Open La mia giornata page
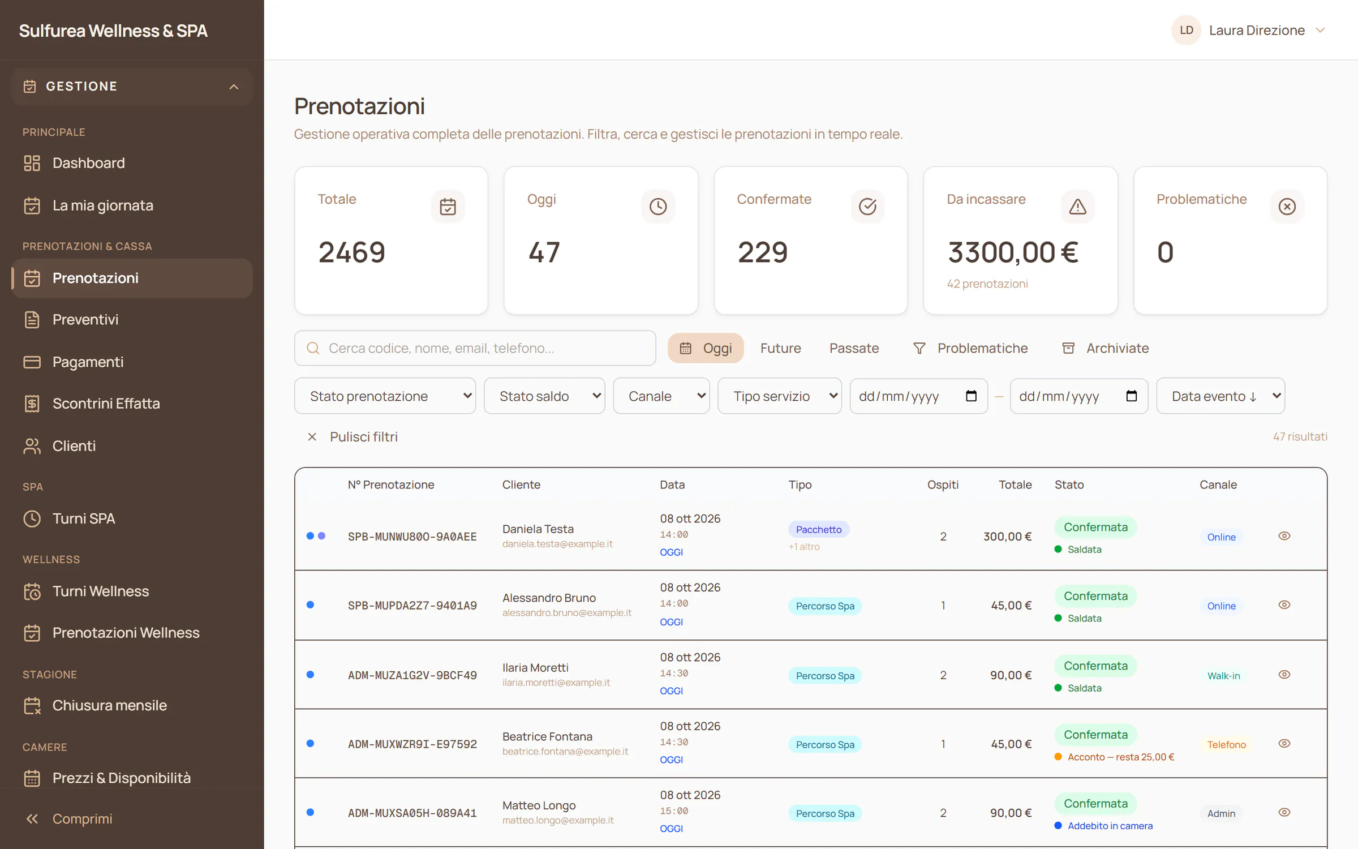This screenshot has width=1358, height=849. pyautogui.click(x=131, y=205)
